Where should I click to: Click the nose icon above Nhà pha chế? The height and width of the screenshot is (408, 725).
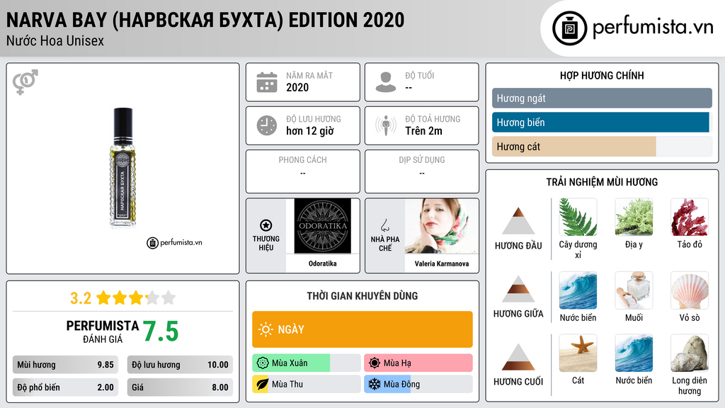coord(384,225)
